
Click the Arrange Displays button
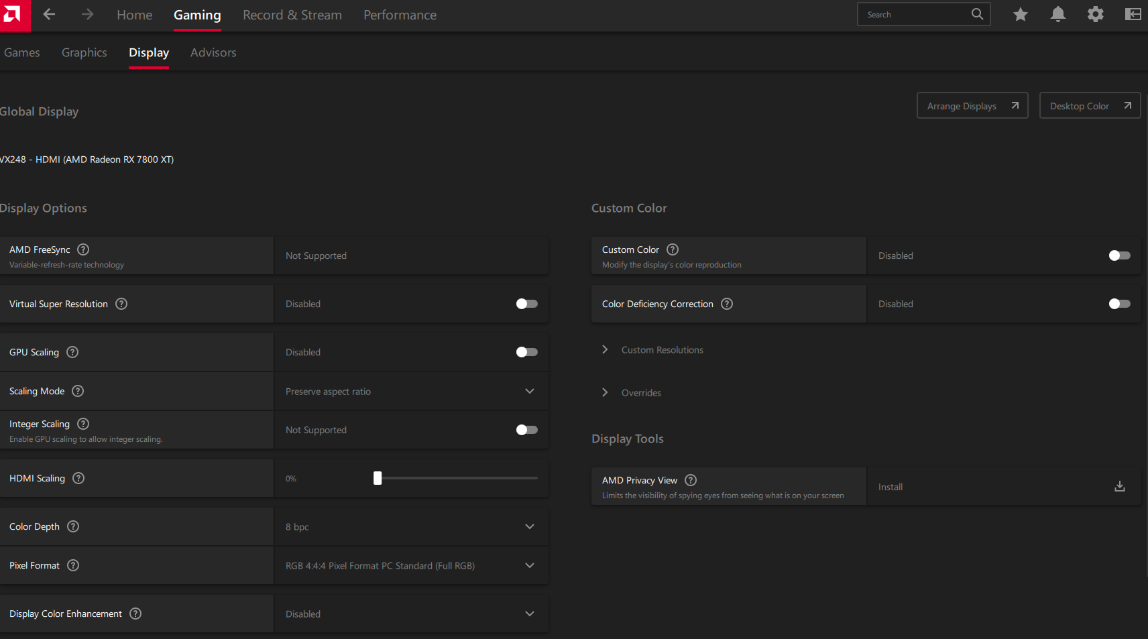972,106
